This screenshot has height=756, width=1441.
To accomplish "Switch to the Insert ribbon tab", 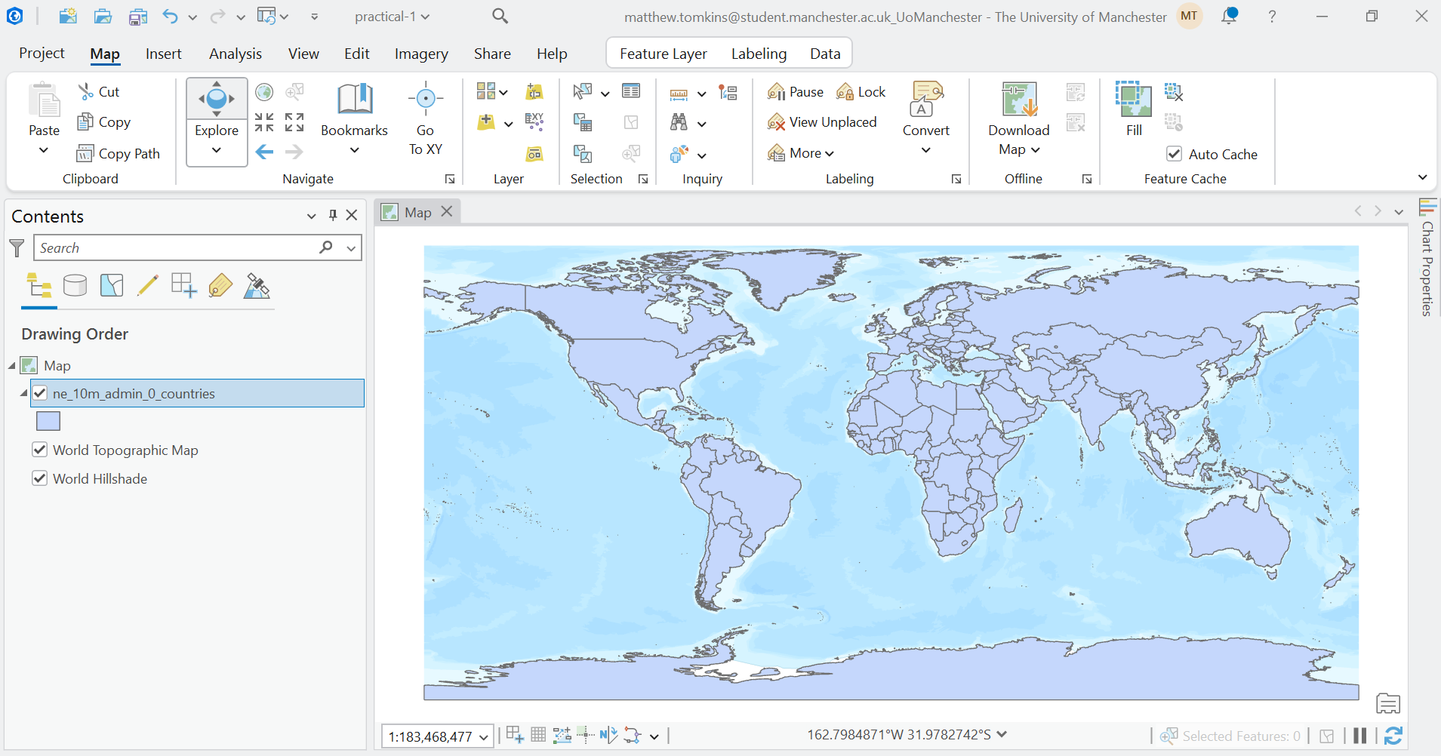I will [x=163, y=54].
